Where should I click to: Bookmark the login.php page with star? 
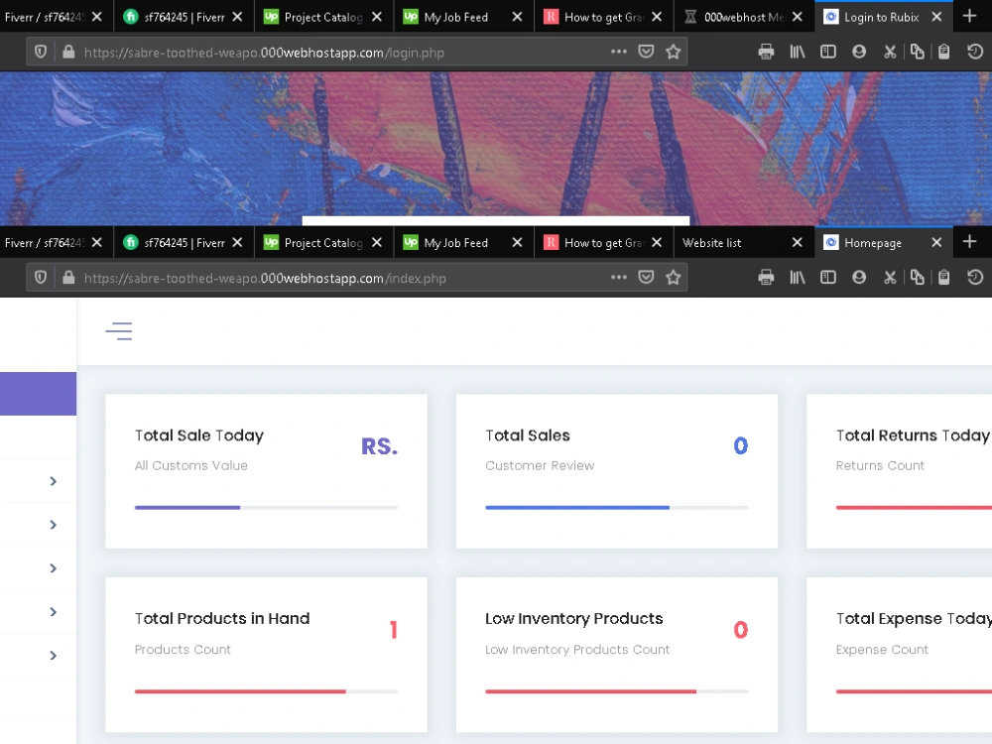(x=674, y=52)
